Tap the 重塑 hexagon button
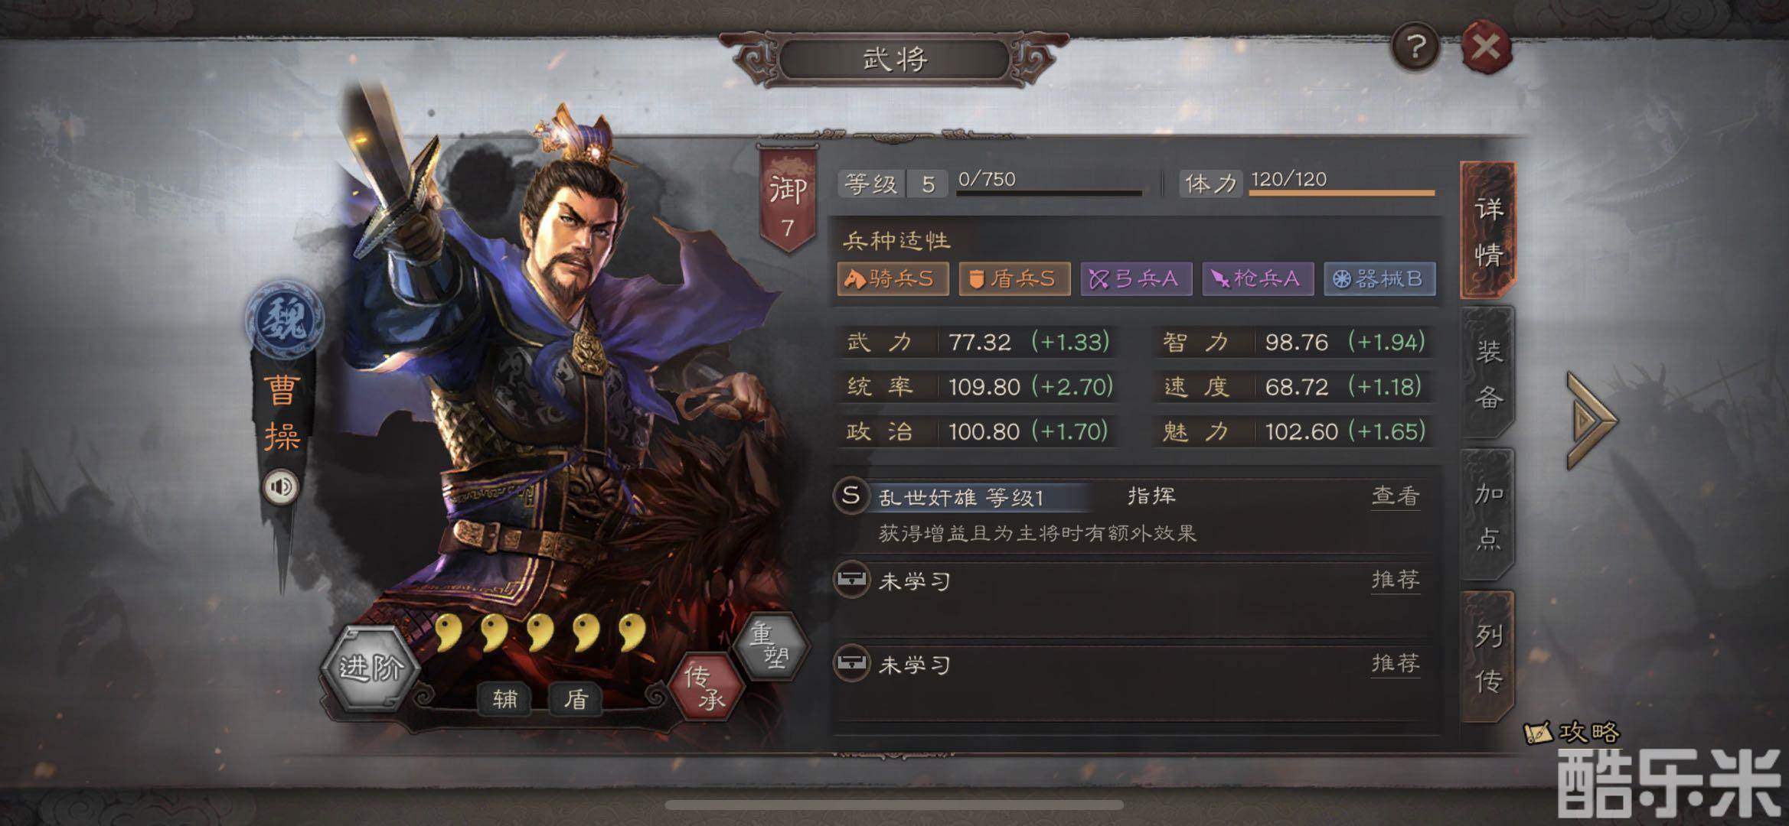The height and width of the screenshot is (826, 1789). tap(770, 646)
